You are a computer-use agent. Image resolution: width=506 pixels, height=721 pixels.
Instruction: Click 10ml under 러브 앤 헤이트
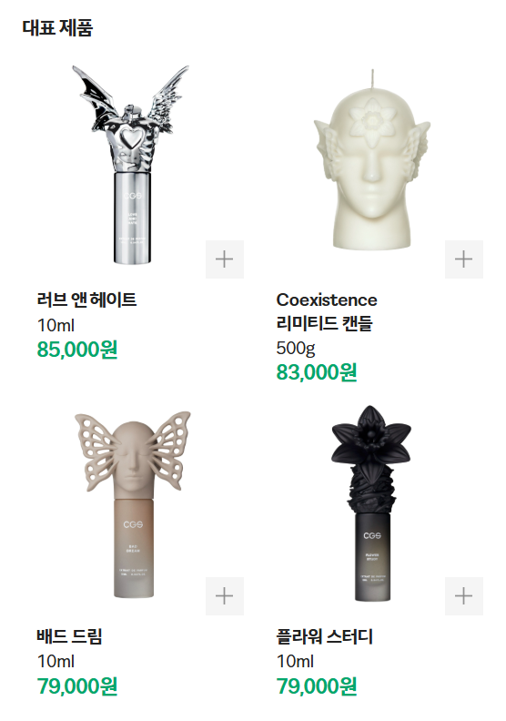click(56, 325)
